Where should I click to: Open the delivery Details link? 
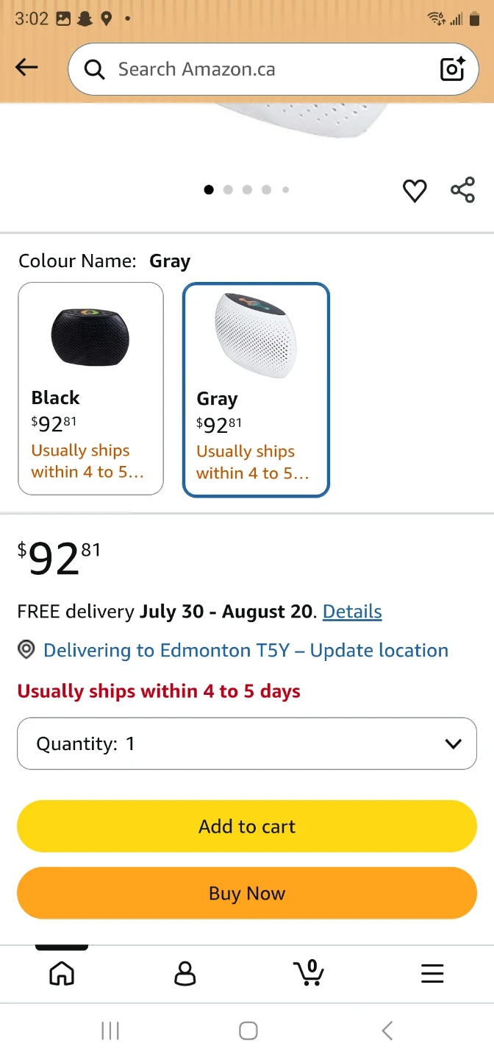[352, 612]
